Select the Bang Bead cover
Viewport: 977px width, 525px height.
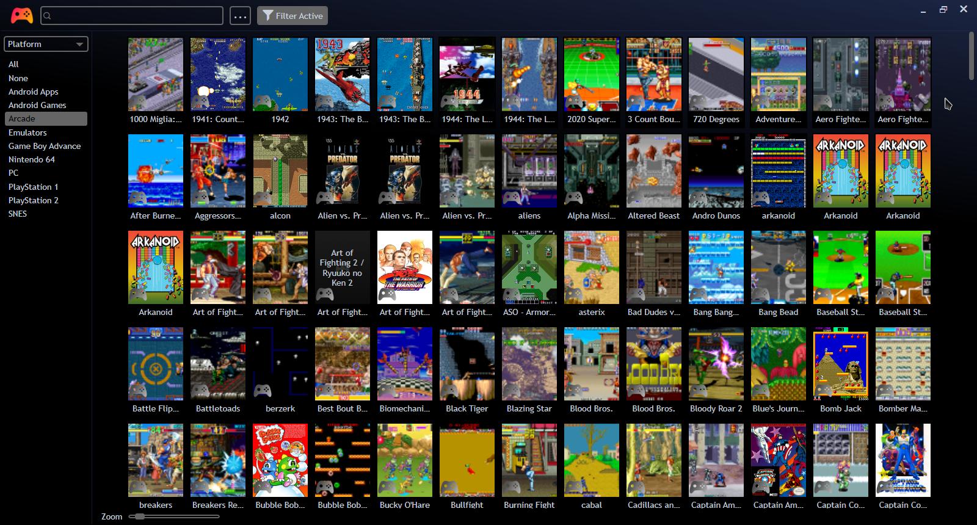pyautogui.click(x=779, y=267)
